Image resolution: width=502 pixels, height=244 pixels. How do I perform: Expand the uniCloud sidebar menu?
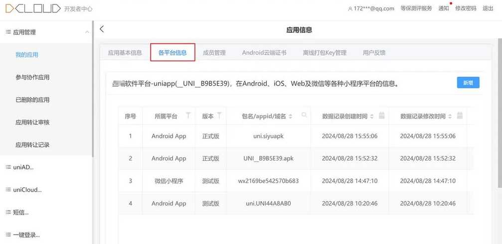pyautogui.click(x=46, y=189)
